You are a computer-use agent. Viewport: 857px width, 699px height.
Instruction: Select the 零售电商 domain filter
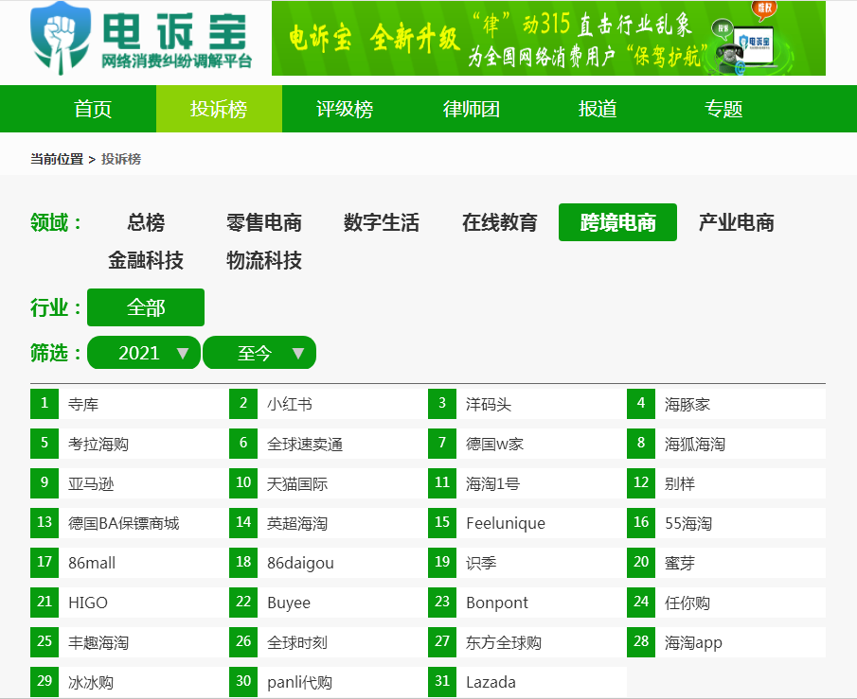click(x=264, y=222)
